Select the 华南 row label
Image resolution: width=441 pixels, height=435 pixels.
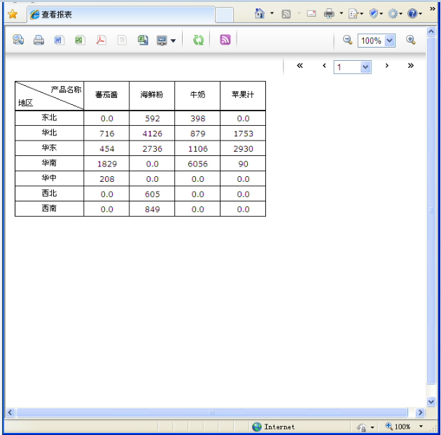49,164
